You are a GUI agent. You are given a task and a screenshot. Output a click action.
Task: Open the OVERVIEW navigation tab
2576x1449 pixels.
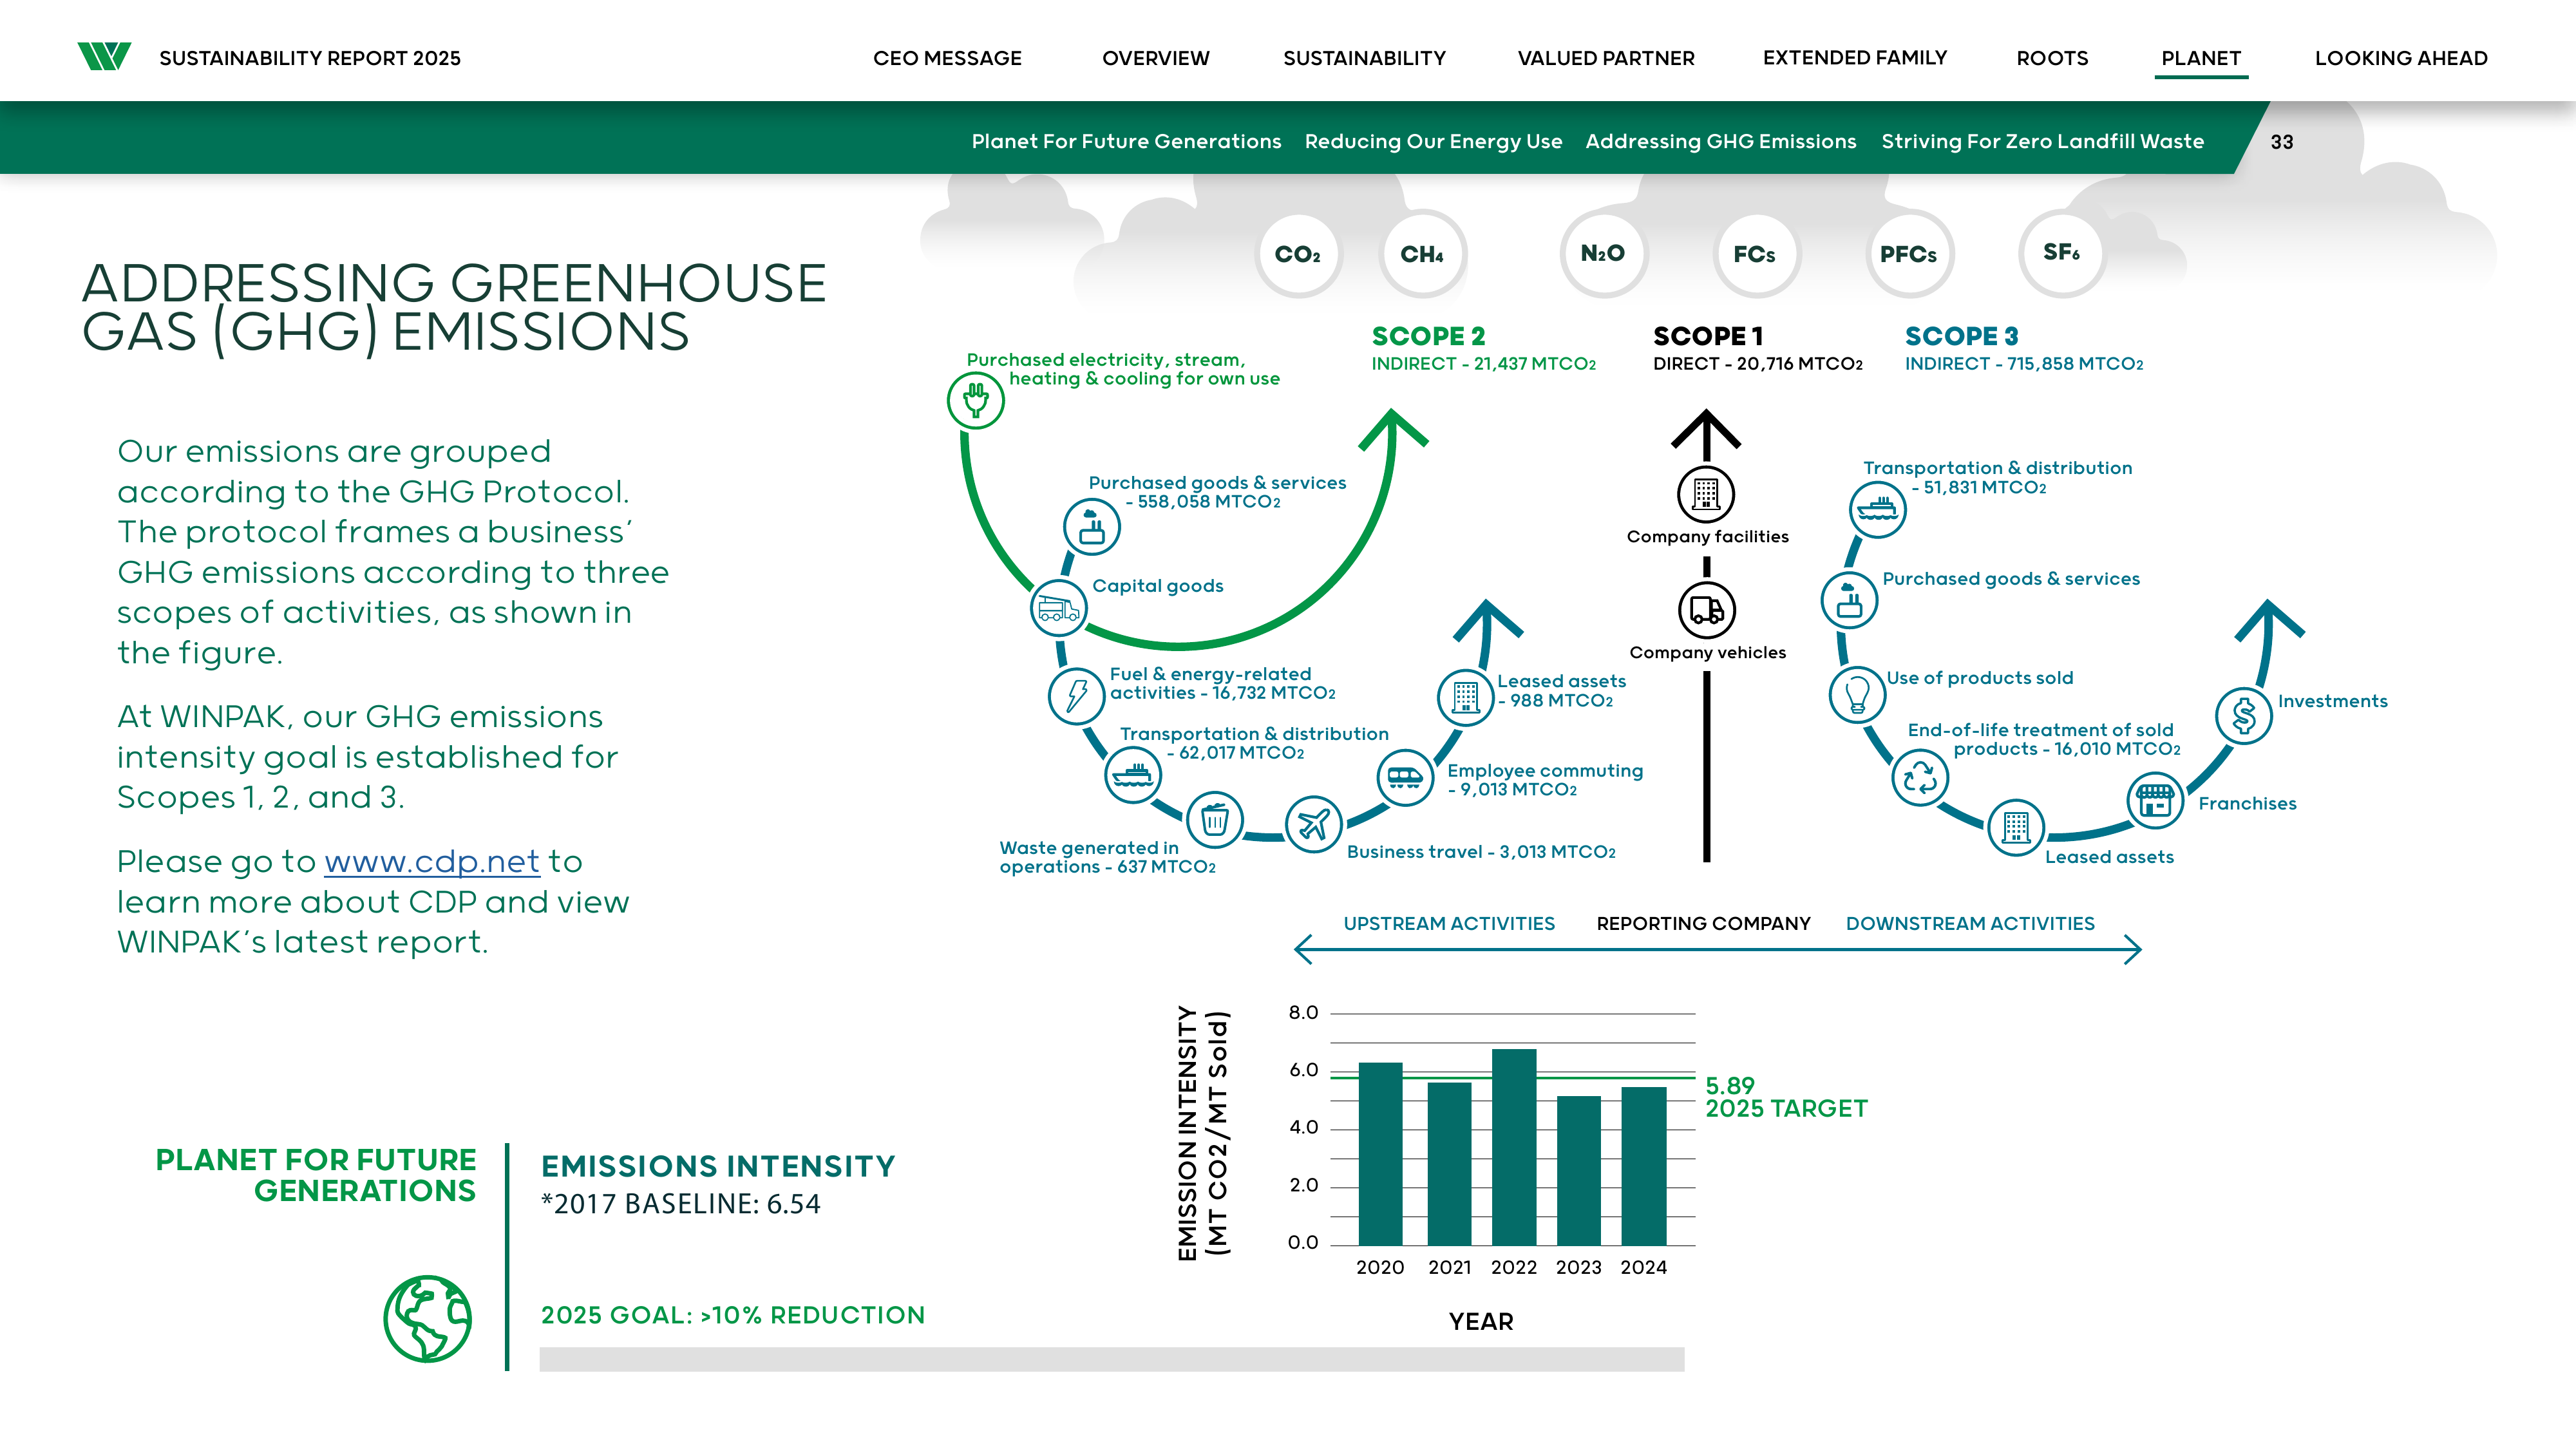pyautogui.click(x=1155, y=58)
